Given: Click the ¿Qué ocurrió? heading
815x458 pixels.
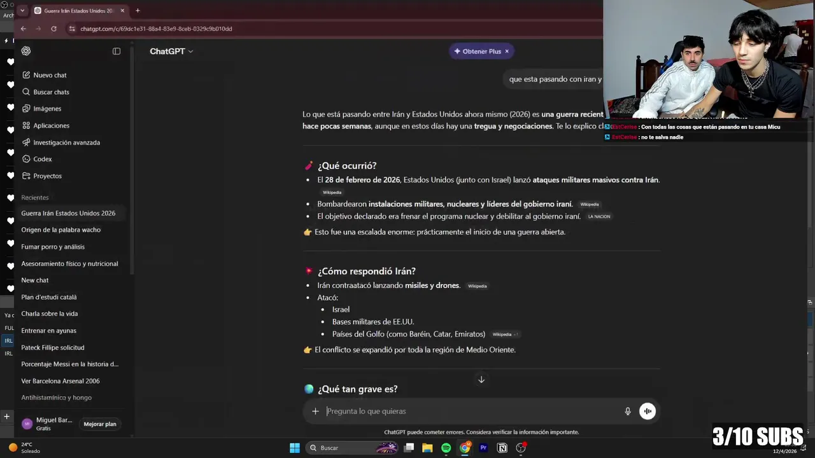Looking at the screenshot, I should coord(347,165).
